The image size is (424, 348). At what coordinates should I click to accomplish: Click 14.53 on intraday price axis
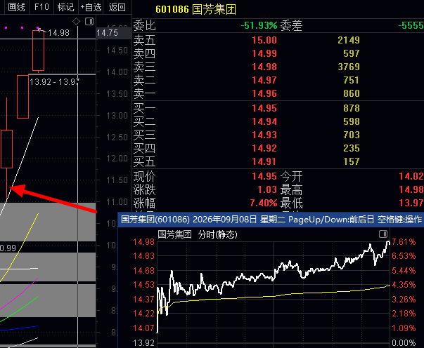[x=143, y=285]
